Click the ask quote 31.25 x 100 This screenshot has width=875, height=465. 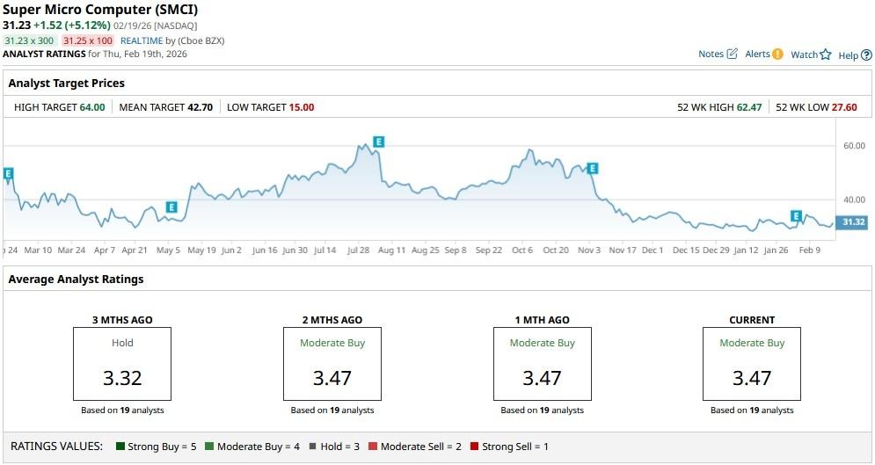point(88,40)
